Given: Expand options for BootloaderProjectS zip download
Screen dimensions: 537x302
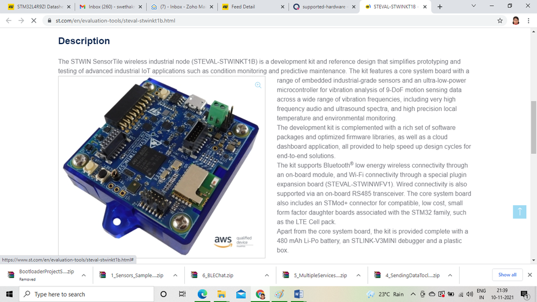Looking at the screenshot, I should tap(83, 275).
